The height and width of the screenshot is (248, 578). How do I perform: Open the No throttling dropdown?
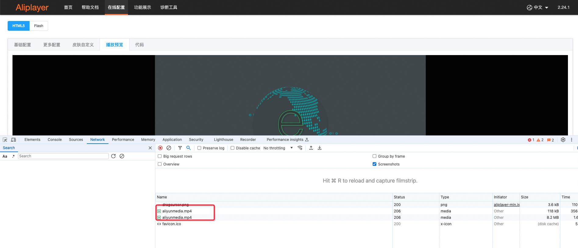coord(278,148)
